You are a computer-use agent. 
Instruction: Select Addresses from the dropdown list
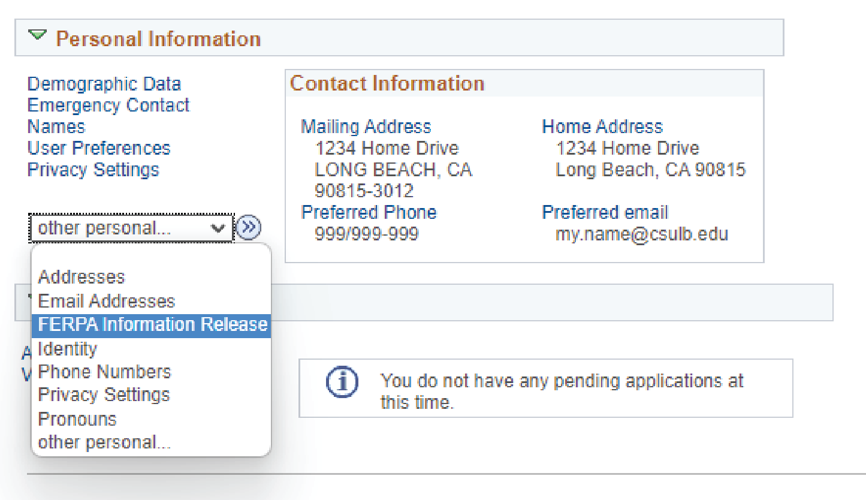82,277
